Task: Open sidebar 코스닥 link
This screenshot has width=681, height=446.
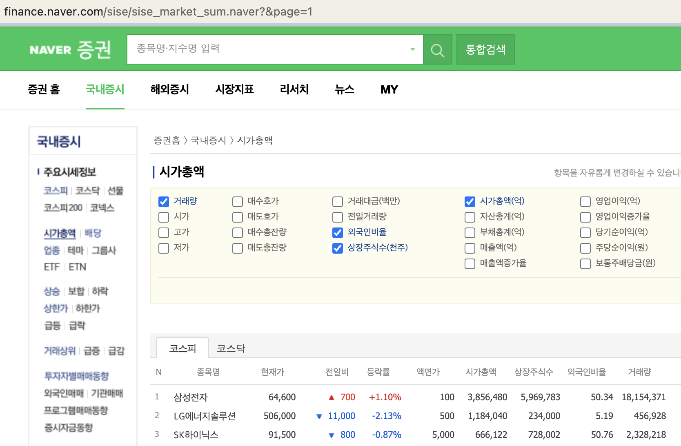Action: click(87, 191)
